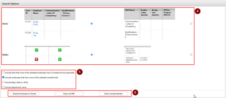Click Qualifications - Drivers Licence C row label

click(x=131, y=35)
